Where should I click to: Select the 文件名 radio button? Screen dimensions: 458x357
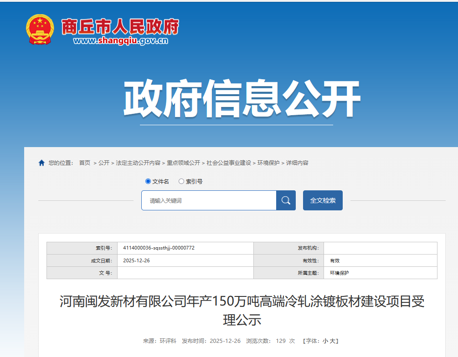pos(147,181)
